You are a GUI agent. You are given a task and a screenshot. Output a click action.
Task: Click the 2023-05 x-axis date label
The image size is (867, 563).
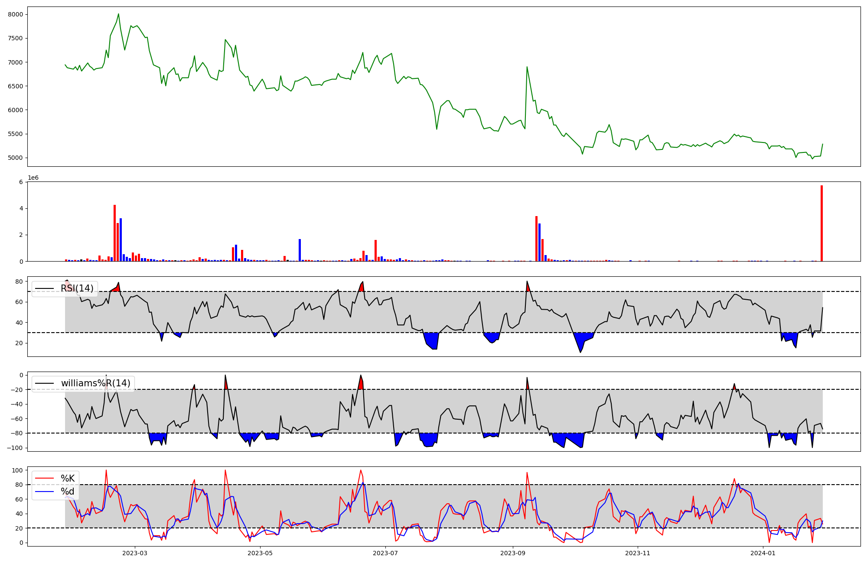pyautogui.click(x=260, y=553)
